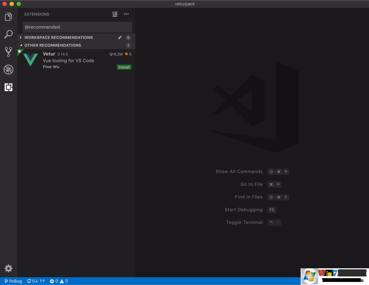The height and width of the screenshot is (285, 369).
Task: Click the pencil edit icon next to Workspace Recommendations
Action: (x=120, y=37)
